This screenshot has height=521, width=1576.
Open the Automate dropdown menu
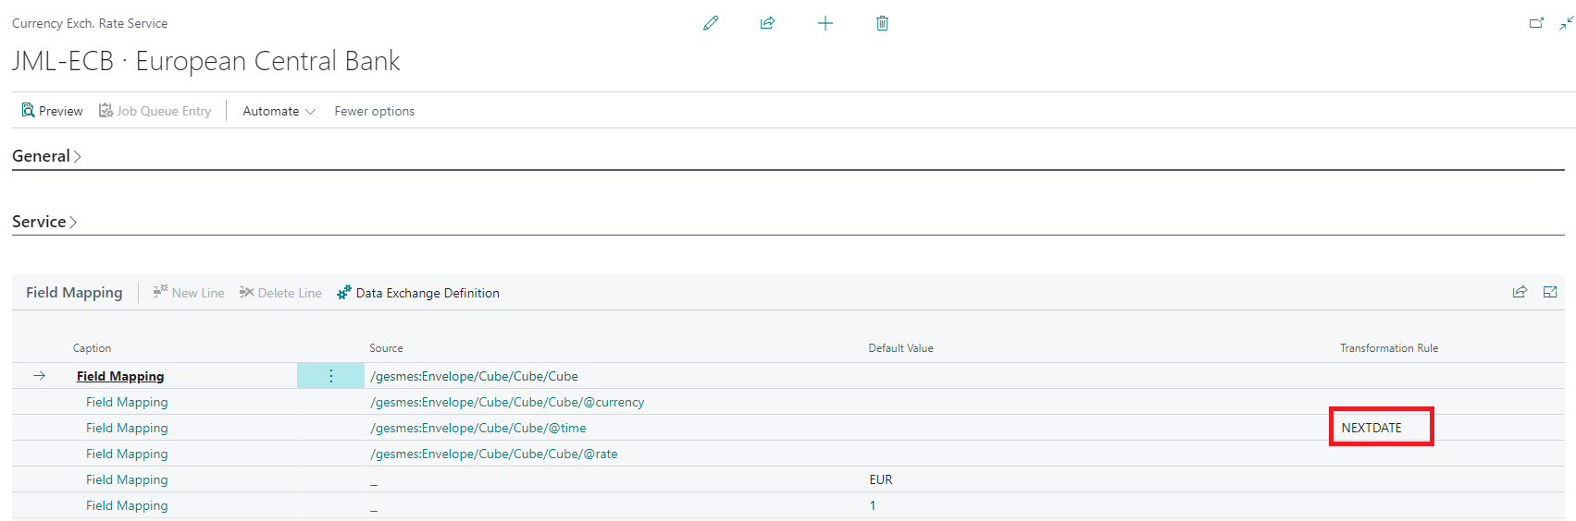tap(279, 111)
